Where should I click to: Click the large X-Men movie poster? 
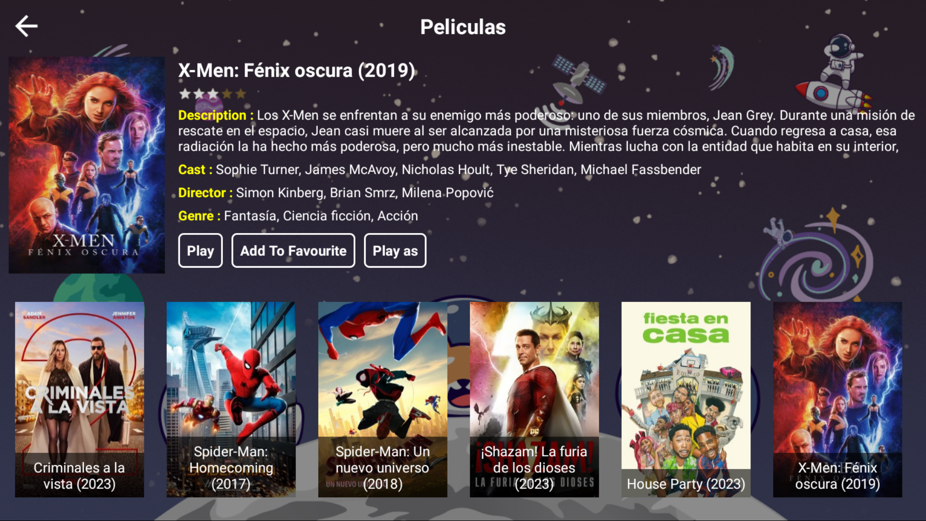pos(87,165)
